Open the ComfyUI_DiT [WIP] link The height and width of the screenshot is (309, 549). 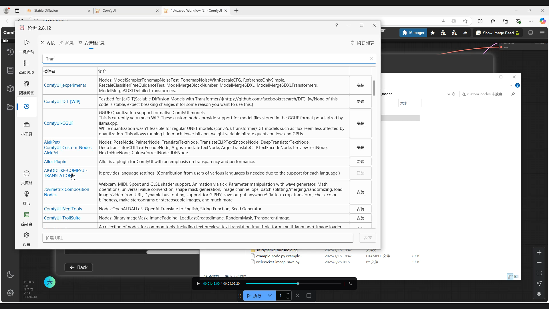click(x=62, y=101)
